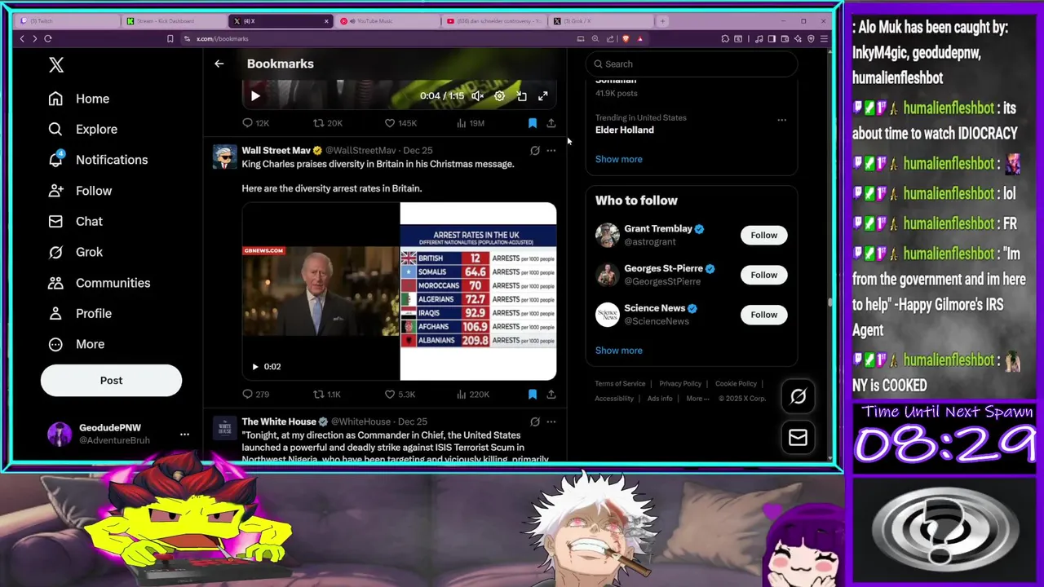This screenshot has height=587, width=1044.
Task: Remove bookmark on the 145K-likes post
Action: [533, 123]
